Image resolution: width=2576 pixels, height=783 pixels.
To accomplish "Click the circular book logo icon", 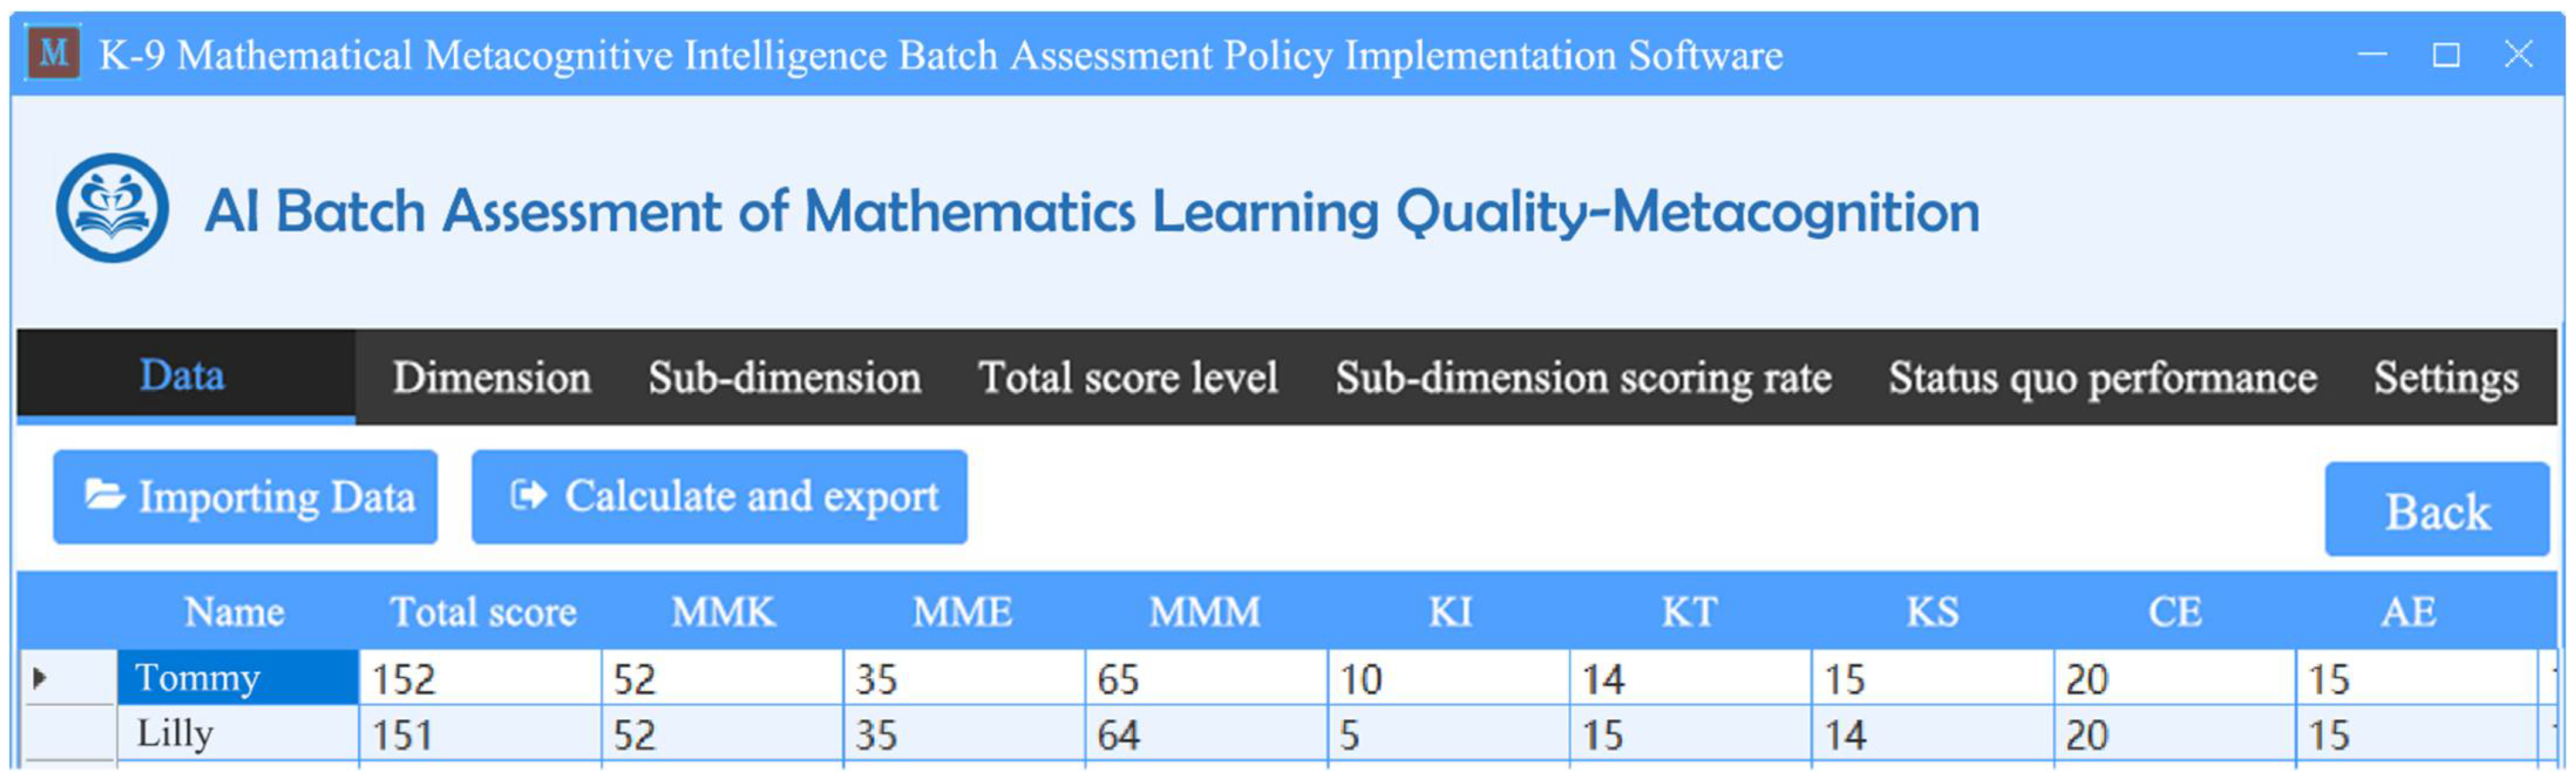I will click(x=112, y=208).
